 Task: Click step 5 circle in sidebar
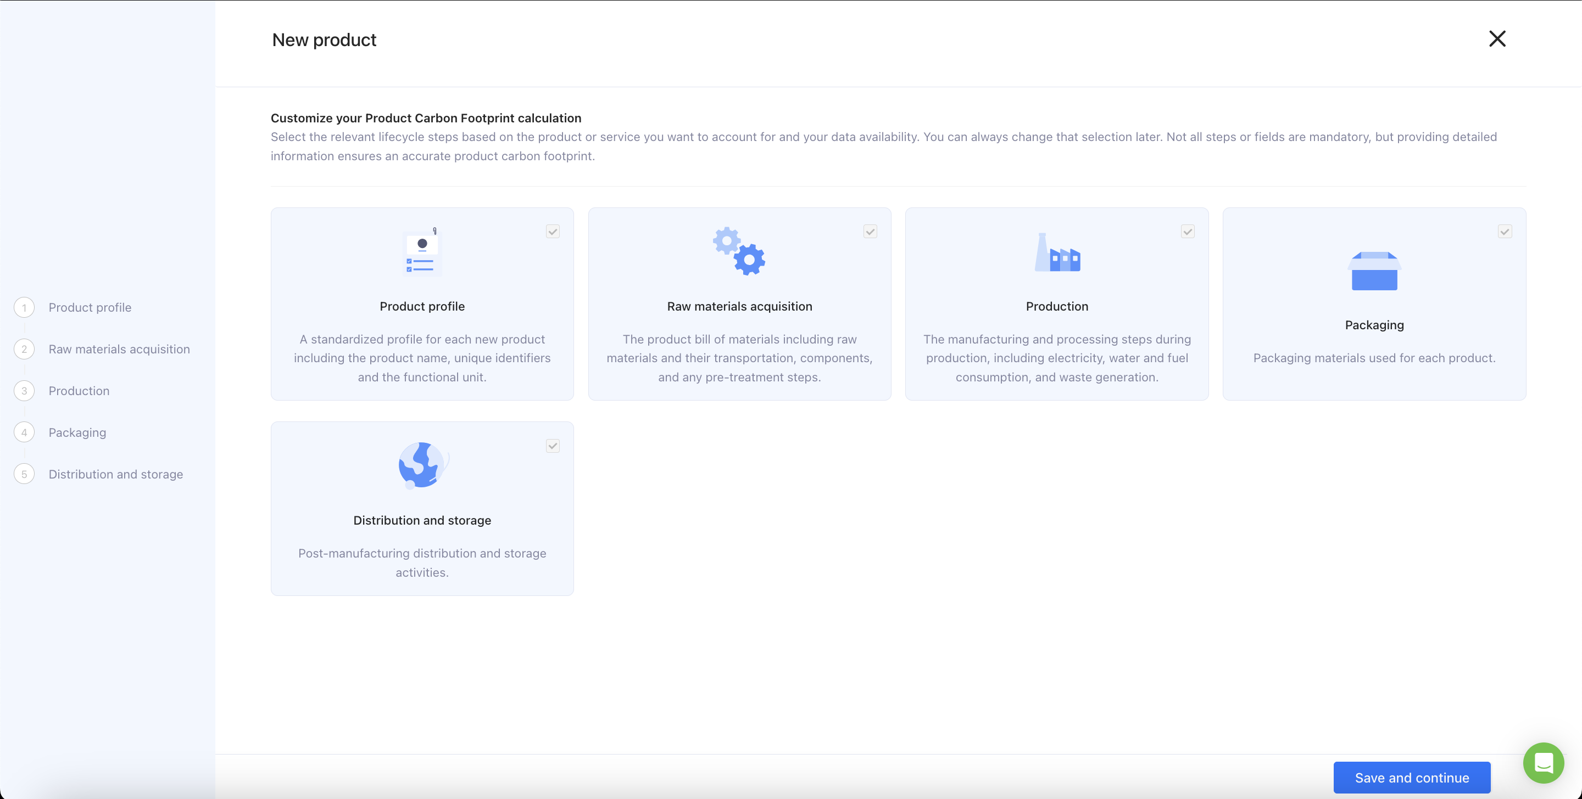pos(24,474)
